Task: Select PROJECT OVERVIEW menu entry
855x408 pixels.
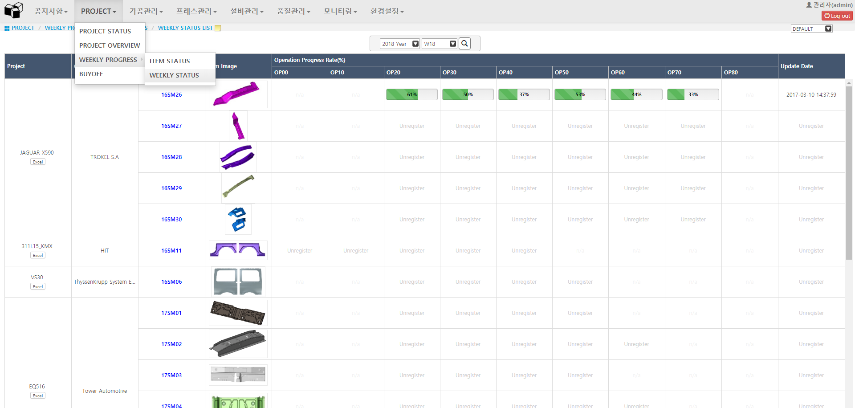Action: 110,45
